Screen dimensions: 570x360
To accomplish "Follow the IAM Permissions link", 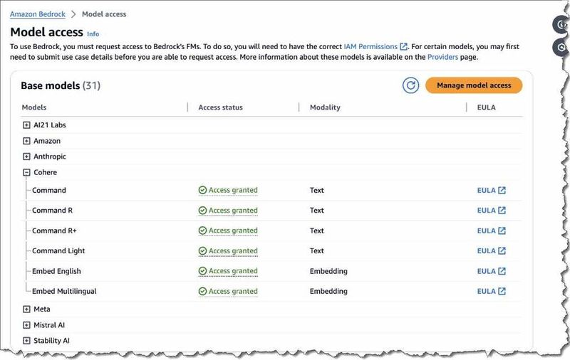I will point(370,46).
